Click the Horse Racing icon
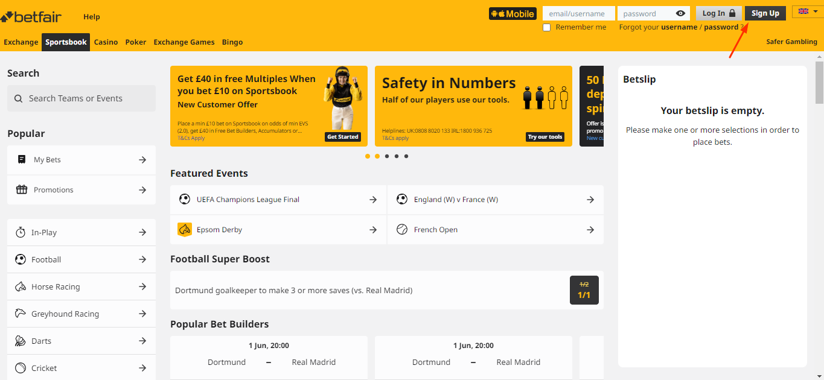 [21, 287]
